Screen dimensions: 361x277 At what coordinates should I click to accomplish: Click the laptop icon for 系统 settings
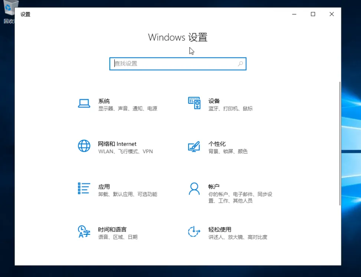coord(84,103)
